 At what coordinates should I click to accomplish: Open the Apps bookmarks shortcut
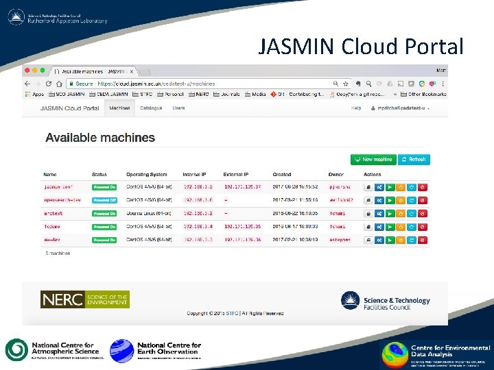pos(34,94)
